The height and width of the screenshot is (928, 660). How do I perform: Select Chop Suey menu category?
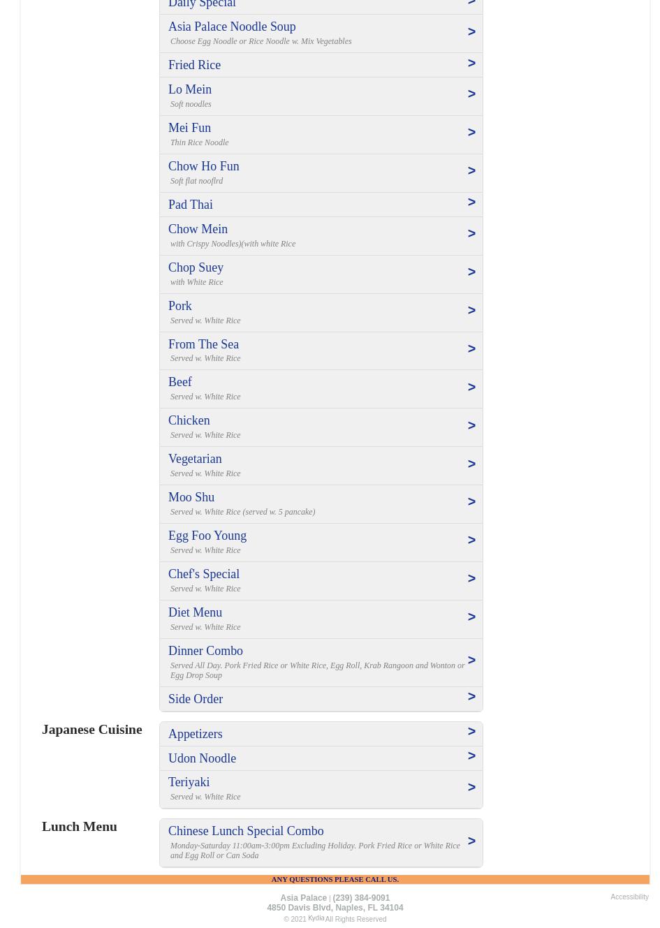(196, 267)
